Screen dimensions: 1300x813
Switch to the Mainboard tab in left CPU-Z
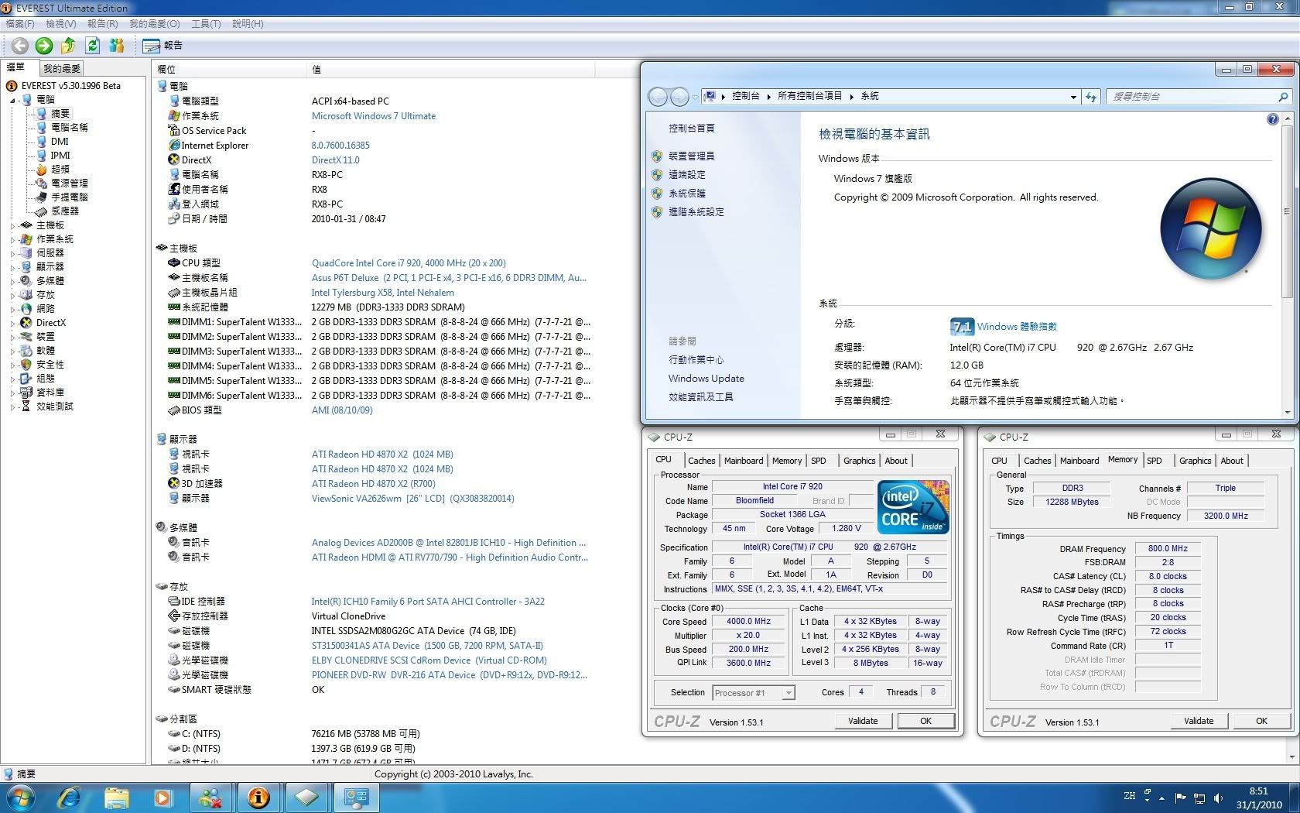point(743,461)
